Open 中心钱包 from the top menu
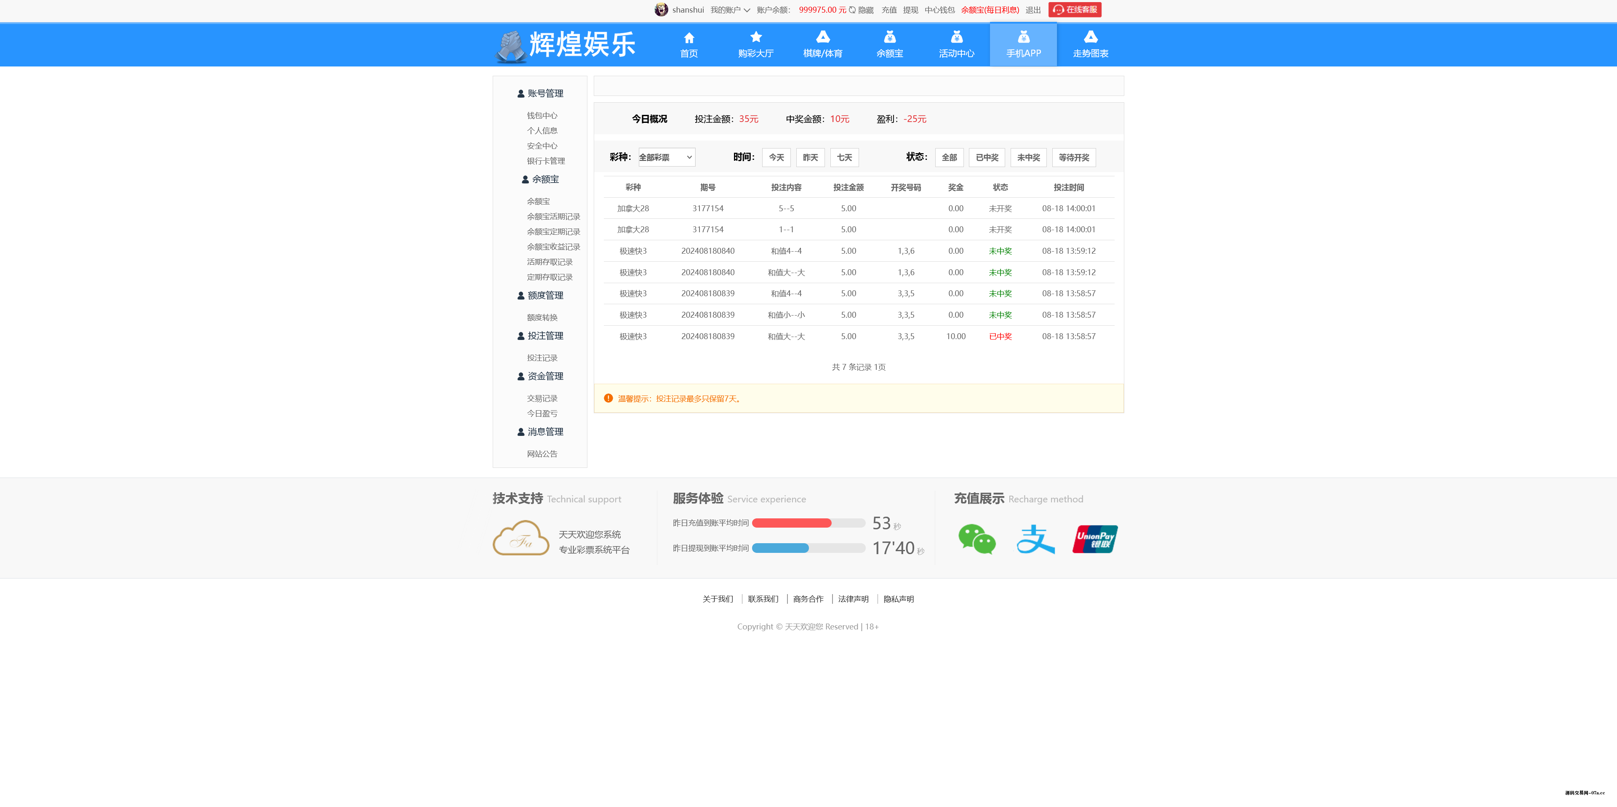The image size is (1617, 807). tap(939, 9)
